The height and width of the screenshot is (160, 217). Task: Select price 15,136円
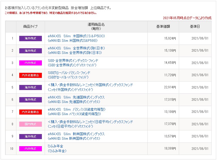click(x=170, y=51)
